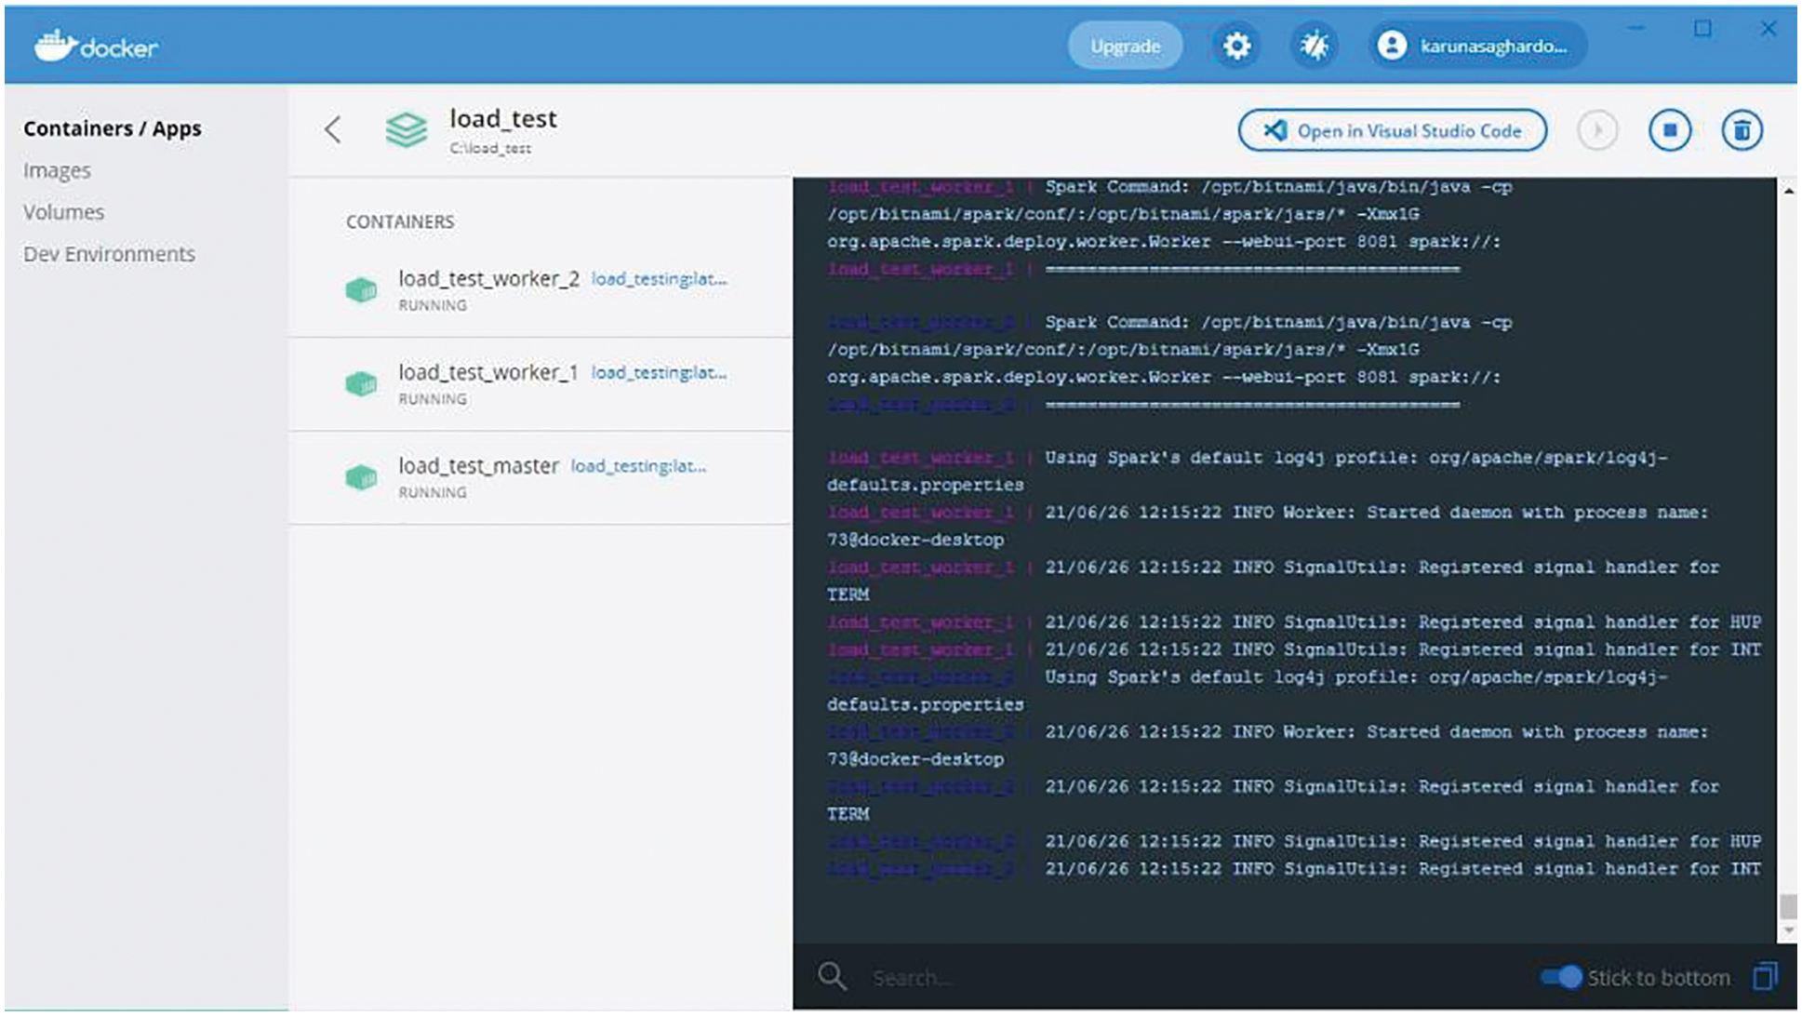The width and height of the screenshot is (1802, 1016).
Task: Click the load_test stack icon
Action: [407, 130]
